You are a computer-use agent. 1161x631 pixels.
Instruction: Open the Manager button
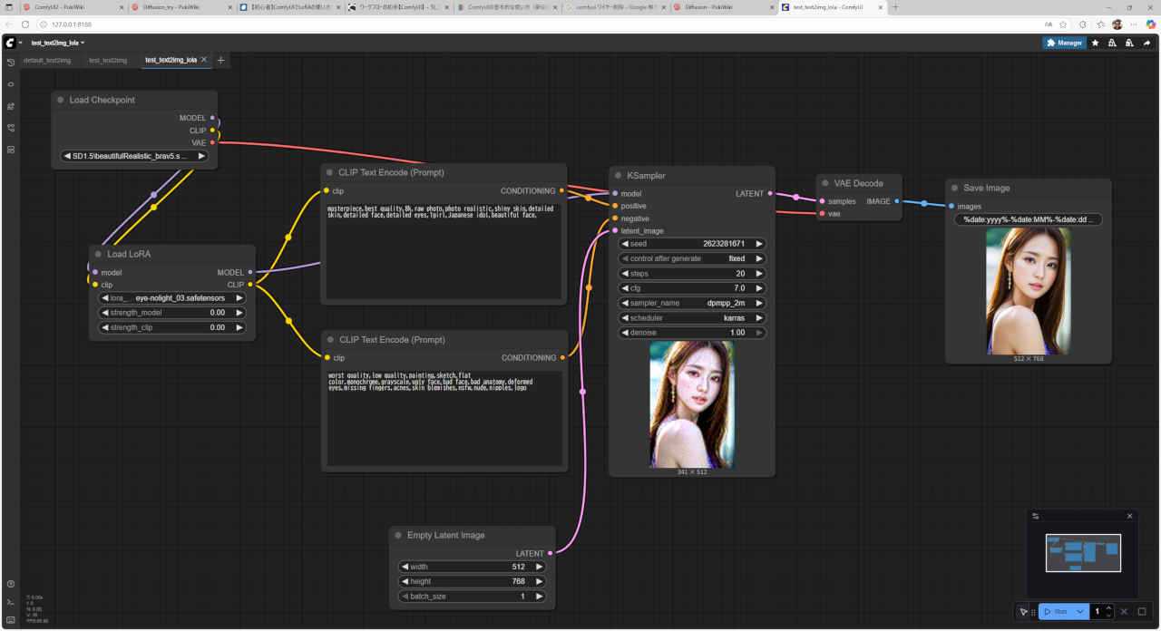[1064, 43]
